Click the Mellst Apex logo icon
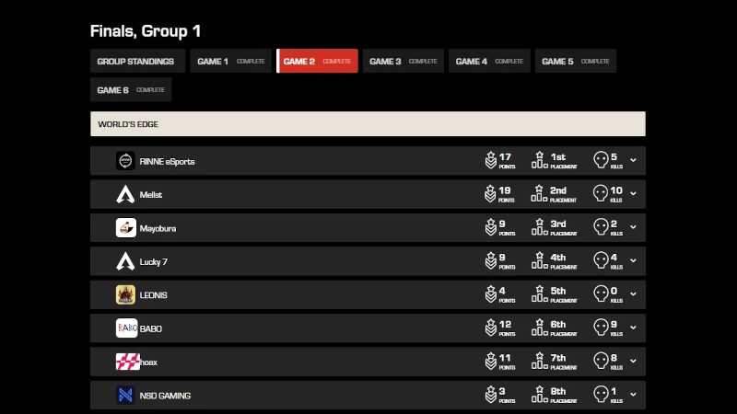Viewport: 737px width, 414px height. (x=125, y=194)
